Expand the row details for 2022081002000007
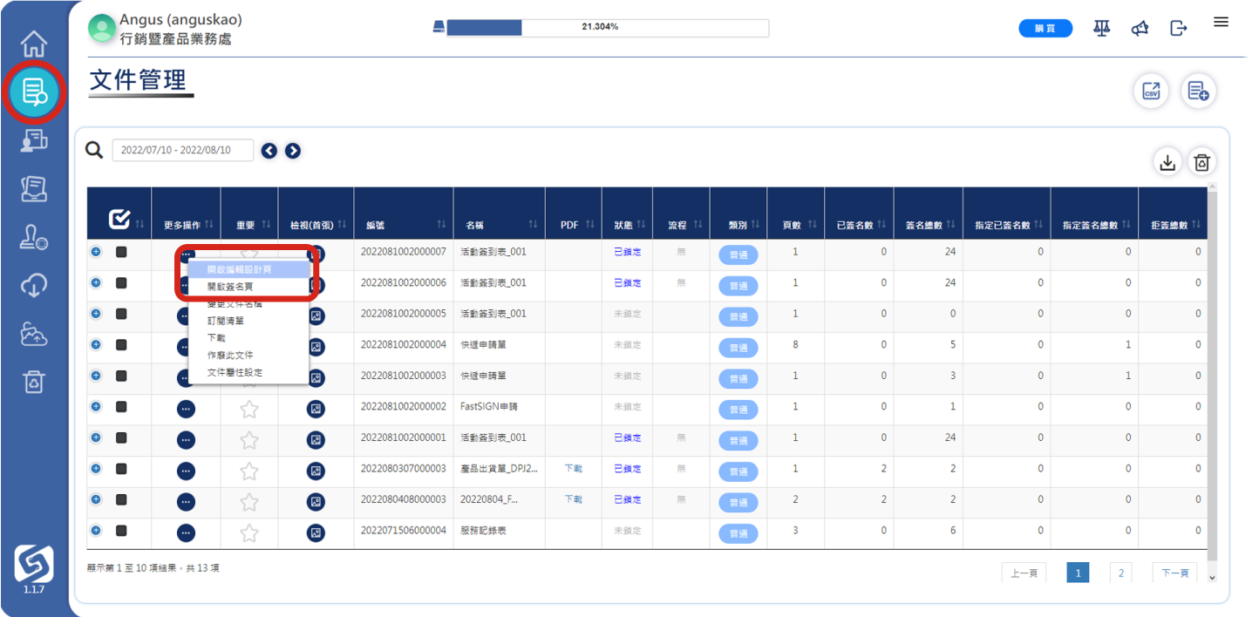The height and width of the screenshot is (617, 1252). pos(96,252)
